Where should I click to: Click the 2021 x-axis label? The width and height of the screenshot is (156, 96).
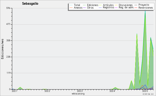point(14,91)
